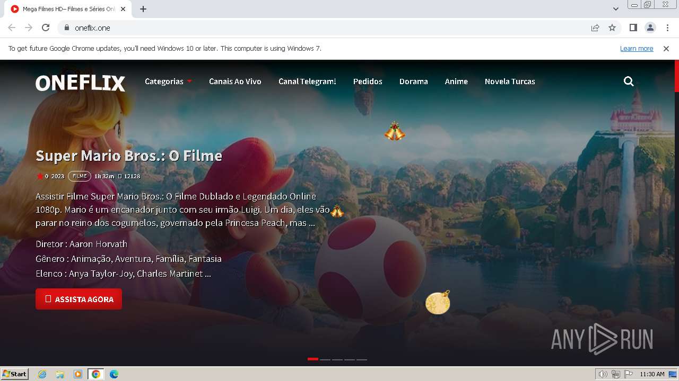This screenshot has height=381, width=679.
Task: Go to Pedidos page
Action: click(368, 81)
